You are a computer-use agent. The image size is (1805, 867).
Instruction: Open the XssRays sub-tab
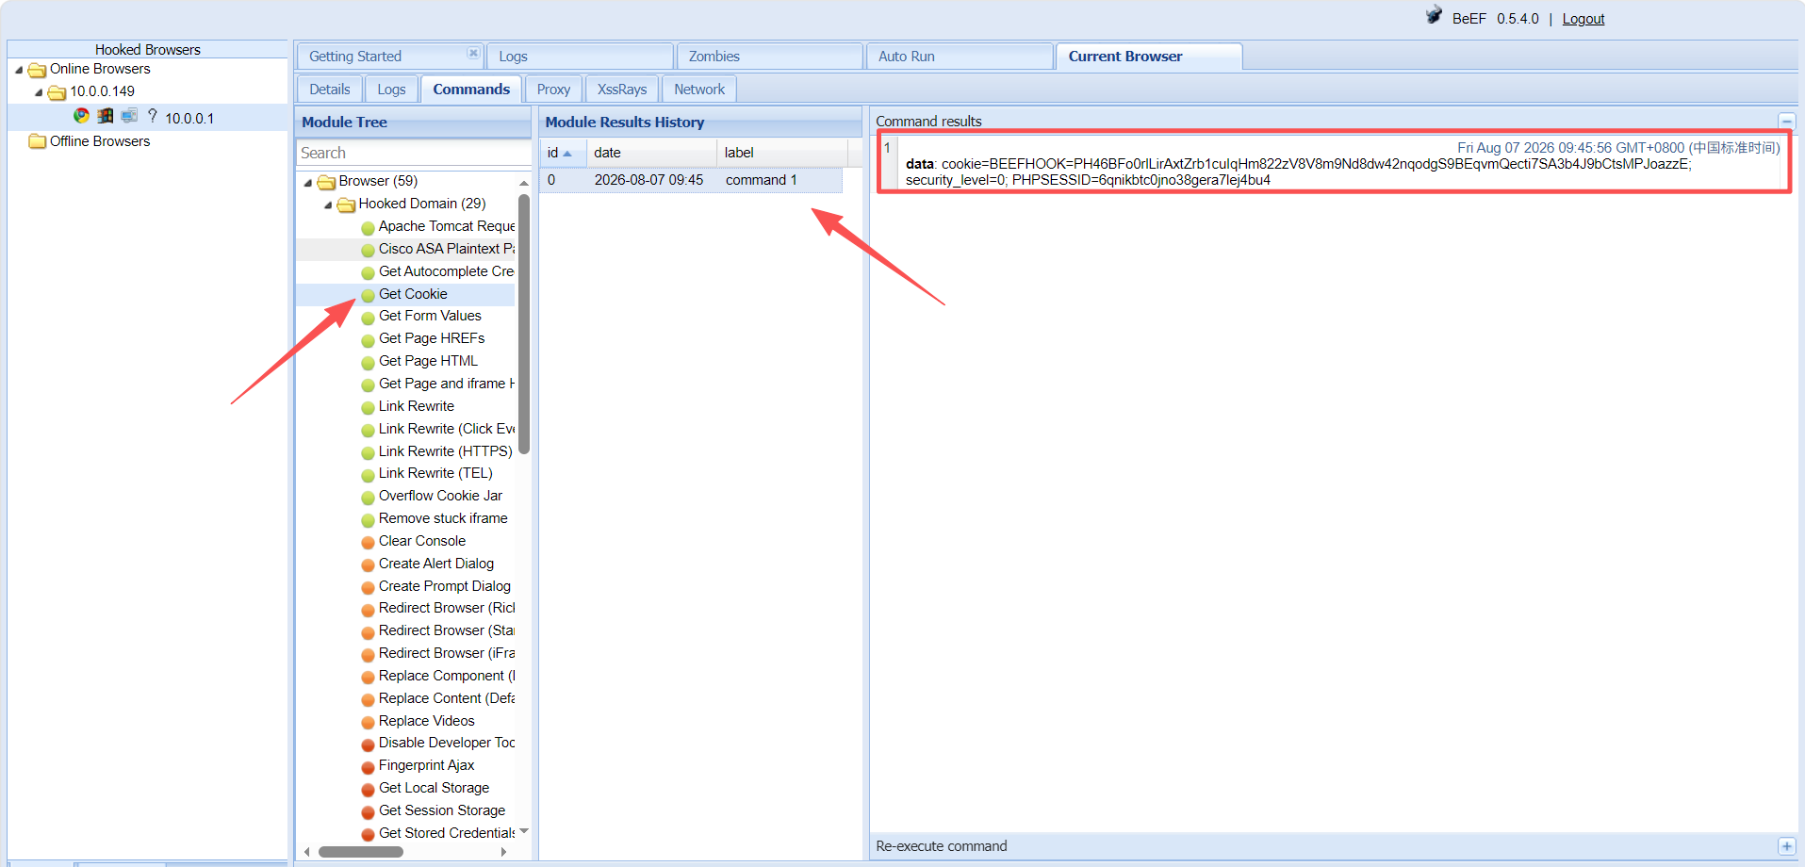tap(622, 90)
